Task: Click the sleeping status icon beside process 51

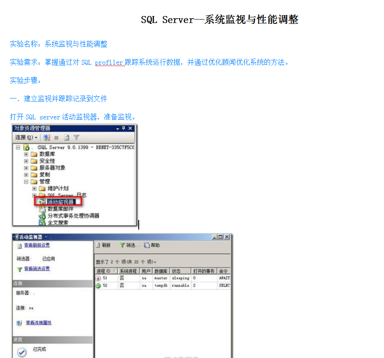Action: pos(98,278)
